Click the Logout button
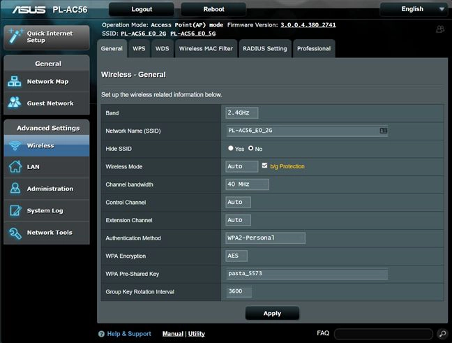Screen dimensions: 452x343 pos(142,9)
